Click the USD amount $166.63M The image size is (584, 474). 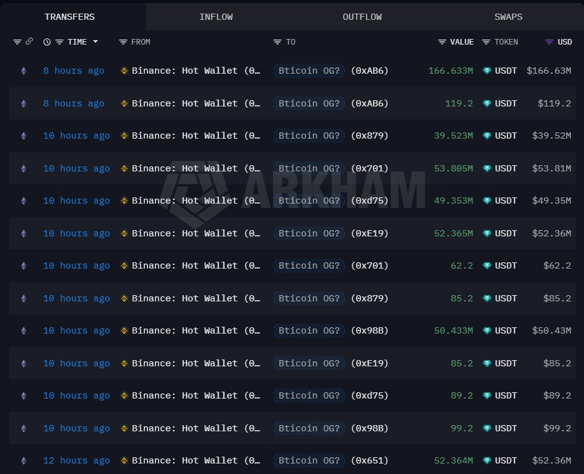click(x=549, y=71)
